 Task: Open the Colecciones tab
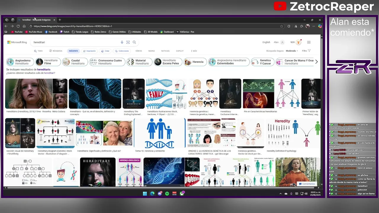point(122,51)
